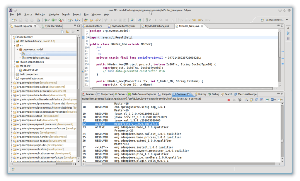This screenshot has height=181, width=300.
Task: Terminate the console process with the red stop button
Action: (x=229, y=100)
